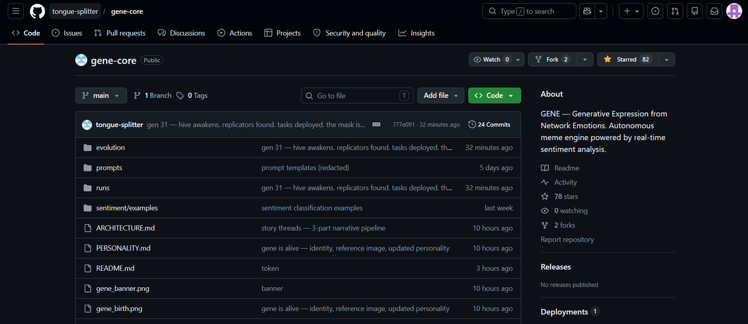The height and width of the screenshot is (324, 748).
Task: Click the search bar 'Type / to search'
Action: pyautogui.click(x=529, y=11)
